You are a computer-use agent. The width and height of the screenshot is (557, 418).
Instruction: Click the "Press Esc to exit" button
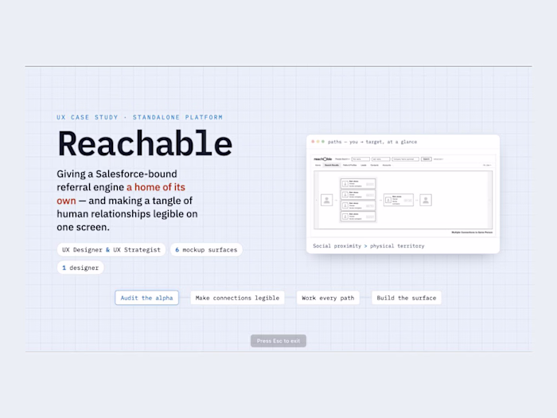[x=278, y=341]
